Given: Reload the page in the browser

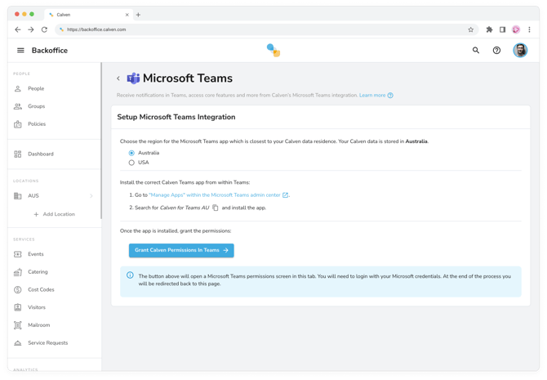Looking at the screenshot, I should coord(44,29).
